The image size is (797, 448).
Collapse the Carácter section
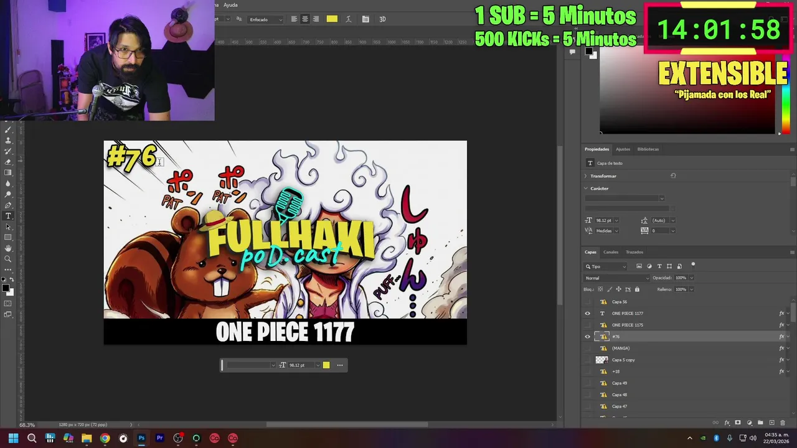point(586,189)
